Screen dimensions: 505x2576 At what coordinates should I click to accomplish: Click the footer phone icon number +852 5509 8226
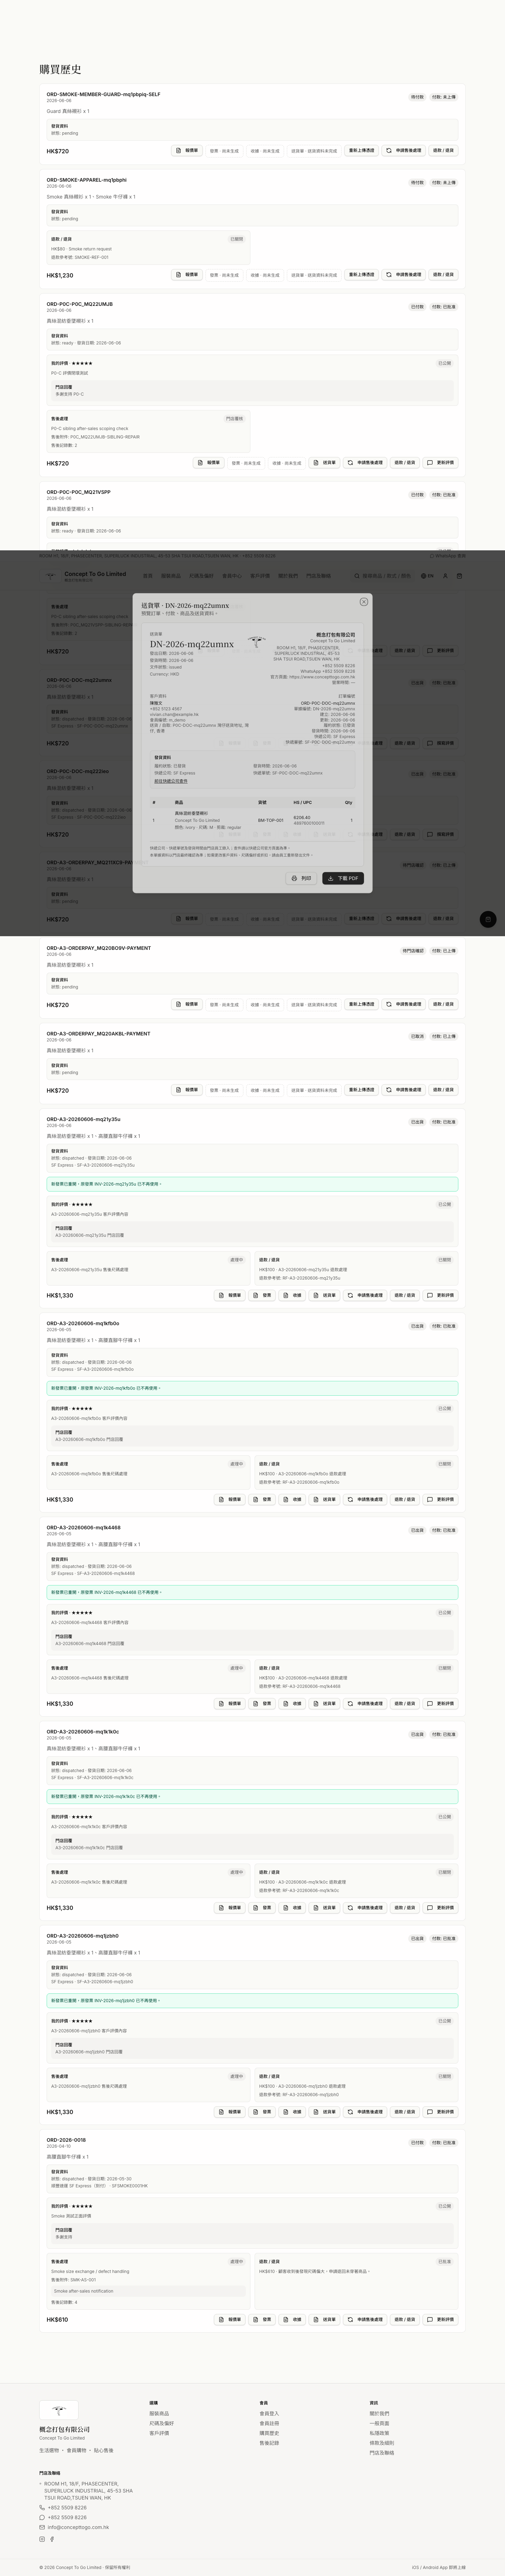pyautogui.click(x=63, y=2508)
